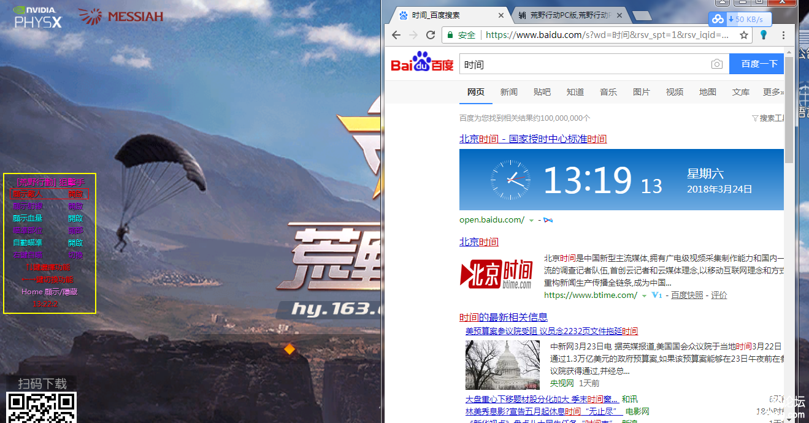Click the Baidu logo
This screenshot has height=423, width=809.
point(422,63)
